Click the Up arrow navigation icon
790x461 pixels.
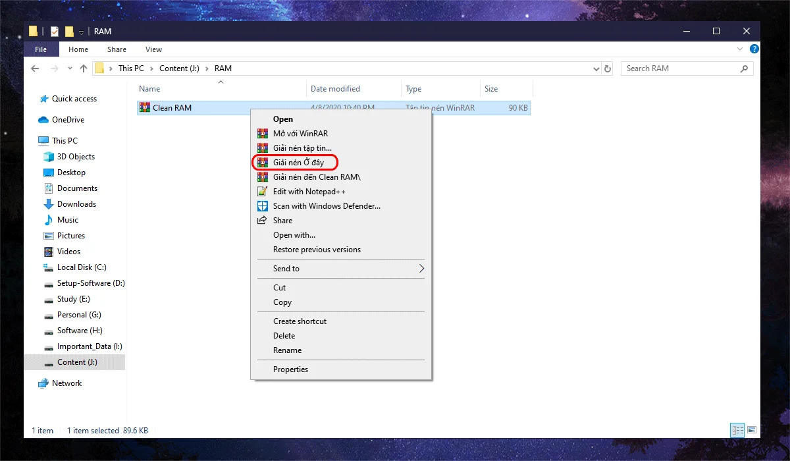(x=84, y=68)
